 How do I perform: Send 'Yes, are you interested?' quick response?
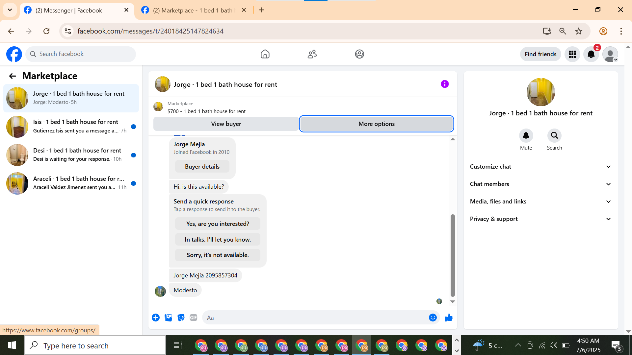(x=218, y=224)
